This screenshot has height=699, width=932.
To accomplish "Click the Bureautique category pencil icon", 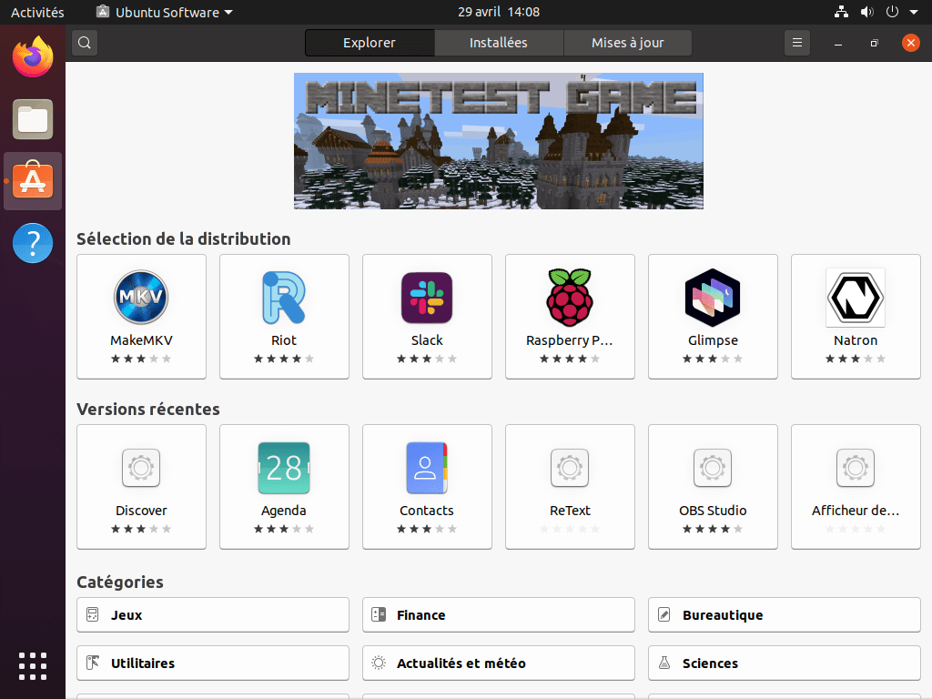I will (x=664, y=614).
